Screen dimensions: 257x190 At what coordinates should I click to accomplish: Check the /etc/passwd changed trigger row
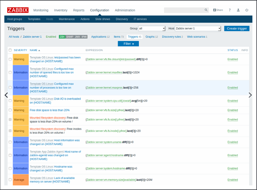(x=10, y=59)
